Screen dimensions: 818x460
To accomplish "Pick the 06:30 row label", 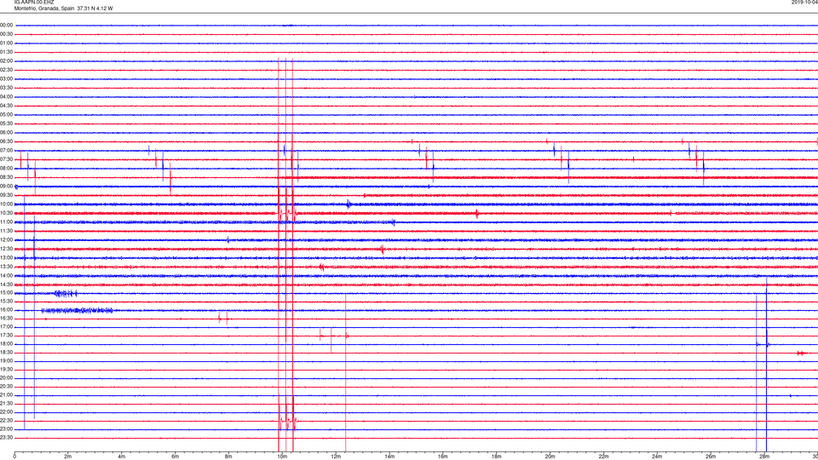I will click(x=6, y=141).
